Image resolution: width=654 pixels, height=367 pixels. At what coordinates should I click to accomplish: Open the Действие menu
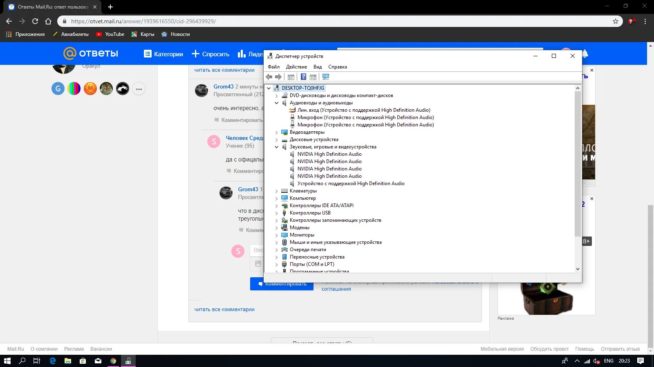pos(296,67)
